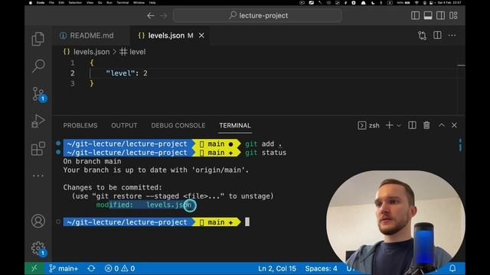Open the Manage gear icon
490x275 pixels.
39,248
